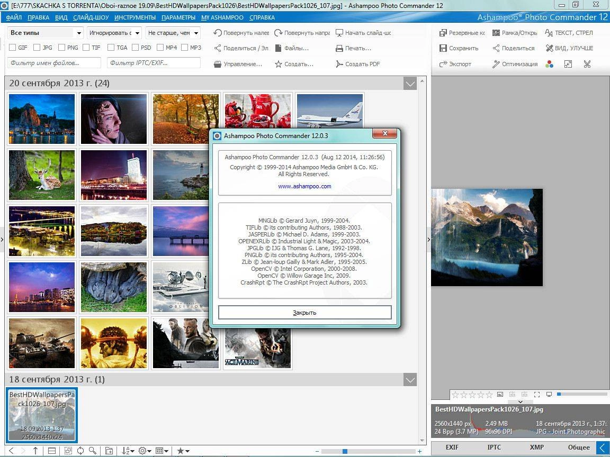Toggle the split view icon in bottom toolbar
The height and width of the screenshot is (457, 610).
[x=52, y=451]
